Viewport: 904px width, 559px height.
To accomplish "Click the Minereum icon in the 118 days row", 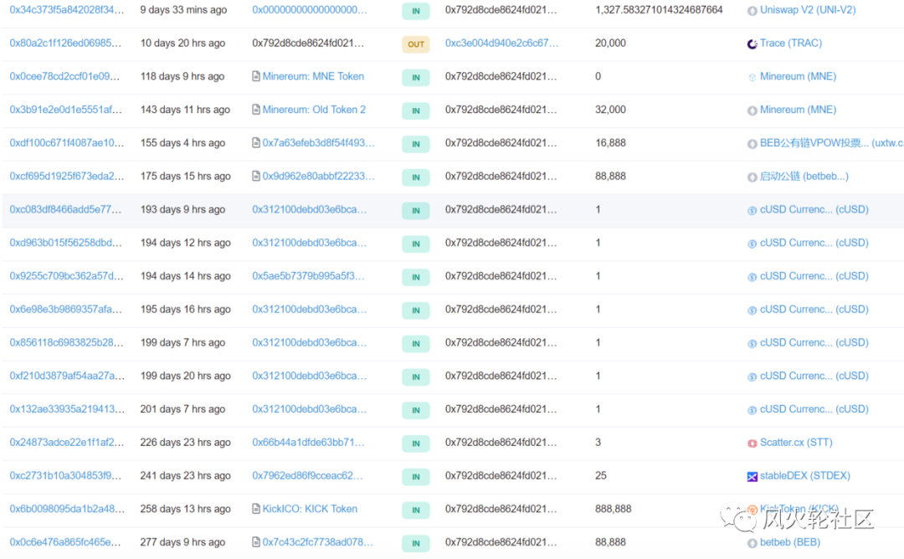I will pos(752,77).
